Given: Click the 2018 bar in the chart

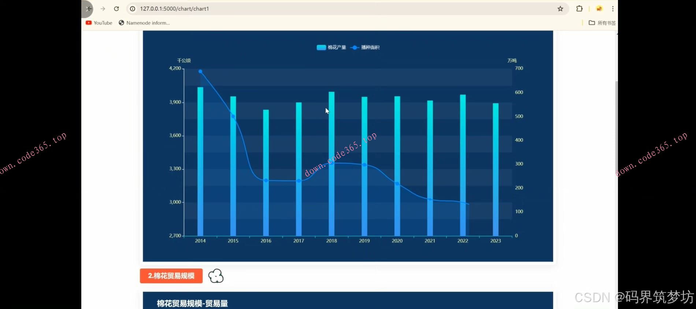Looking at the screenshot, I should coord(332,164).
